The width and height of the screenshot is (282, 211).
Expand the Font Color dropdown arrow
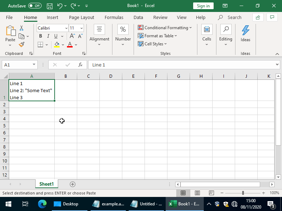pyautogui.click(x=76, y=45)
